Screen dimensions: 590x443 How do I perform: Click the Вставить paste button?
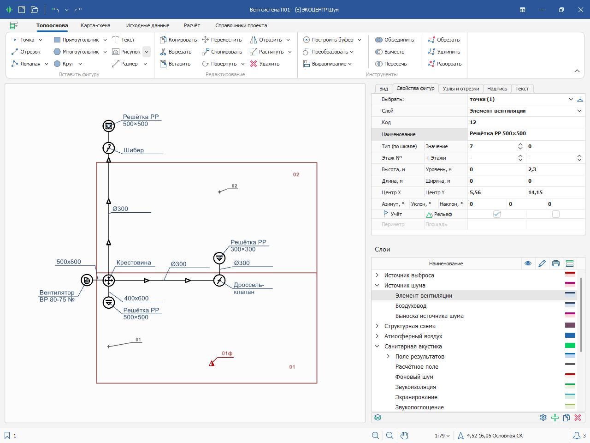click(175, 64)
